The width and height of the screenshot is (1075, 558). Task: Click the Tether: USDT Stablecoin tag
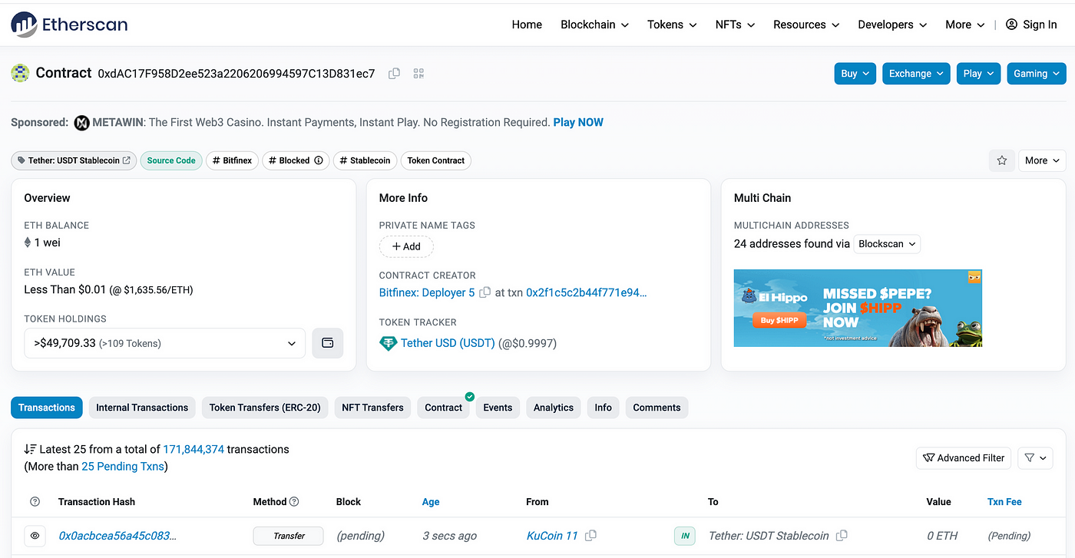tap(74, 160)
